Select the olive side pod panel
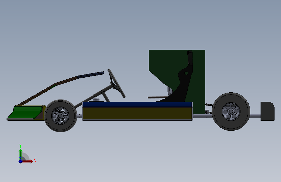This screenshot has height=182, width=281. coord(137,113)
